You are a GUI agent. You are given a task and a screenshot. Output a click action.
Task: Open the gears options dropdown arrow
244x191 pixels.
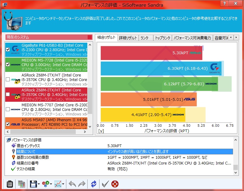point(51,184)
